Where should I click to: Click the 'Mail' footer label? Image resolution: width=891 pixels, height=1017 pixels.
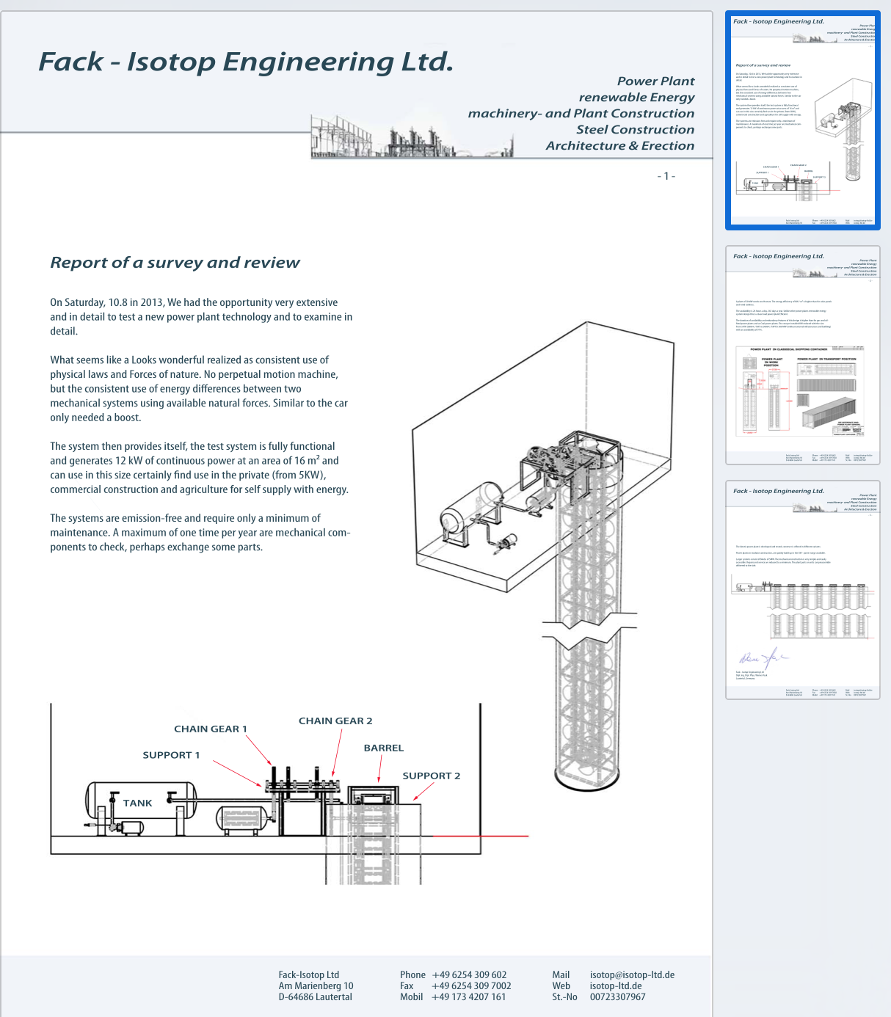[561, 975]
